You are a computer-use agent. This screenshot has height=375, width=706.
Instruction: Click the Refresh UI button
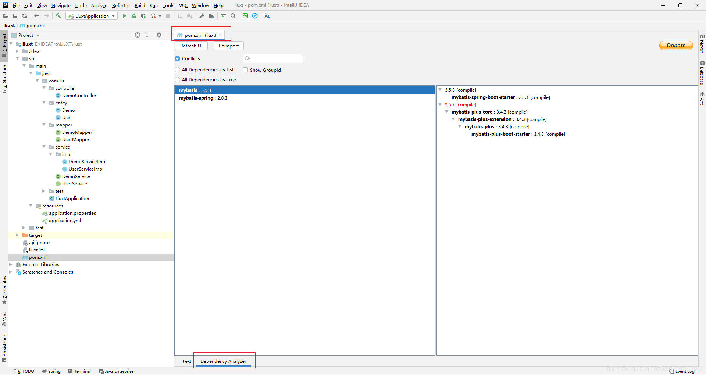point(191,46)
